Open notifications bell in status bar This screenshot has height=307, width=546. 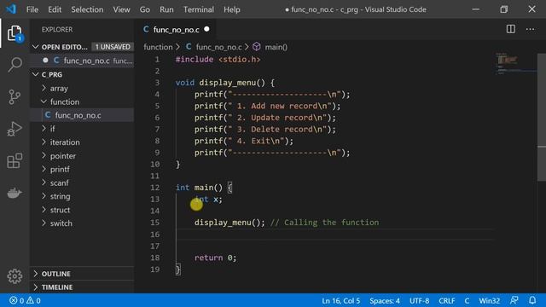point(532,300)
